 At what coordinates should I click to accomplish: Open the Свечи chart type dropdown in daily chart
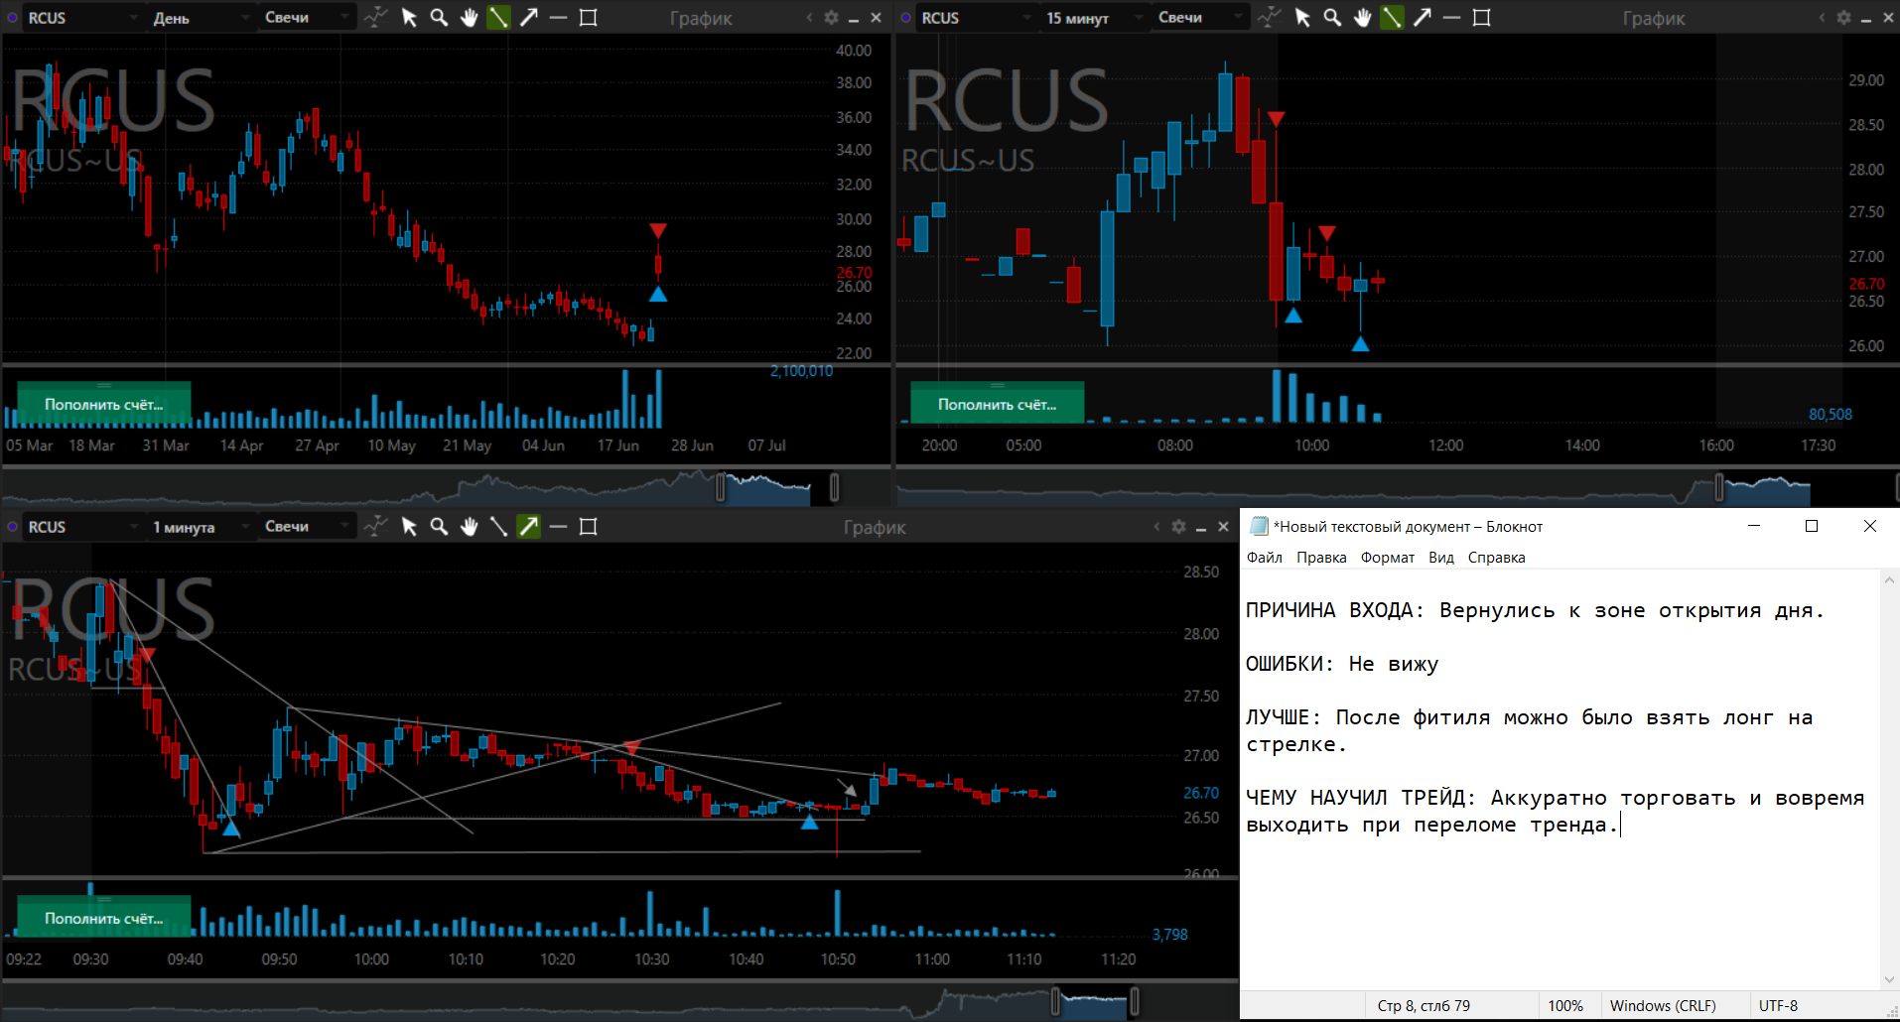[x=307, y=18]
